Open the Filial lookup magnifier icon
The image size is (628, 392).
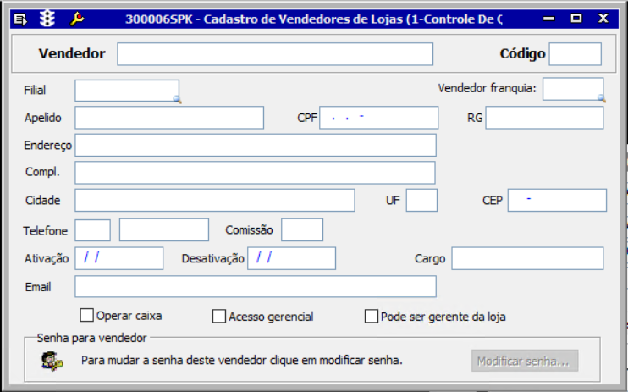(177, 99)
